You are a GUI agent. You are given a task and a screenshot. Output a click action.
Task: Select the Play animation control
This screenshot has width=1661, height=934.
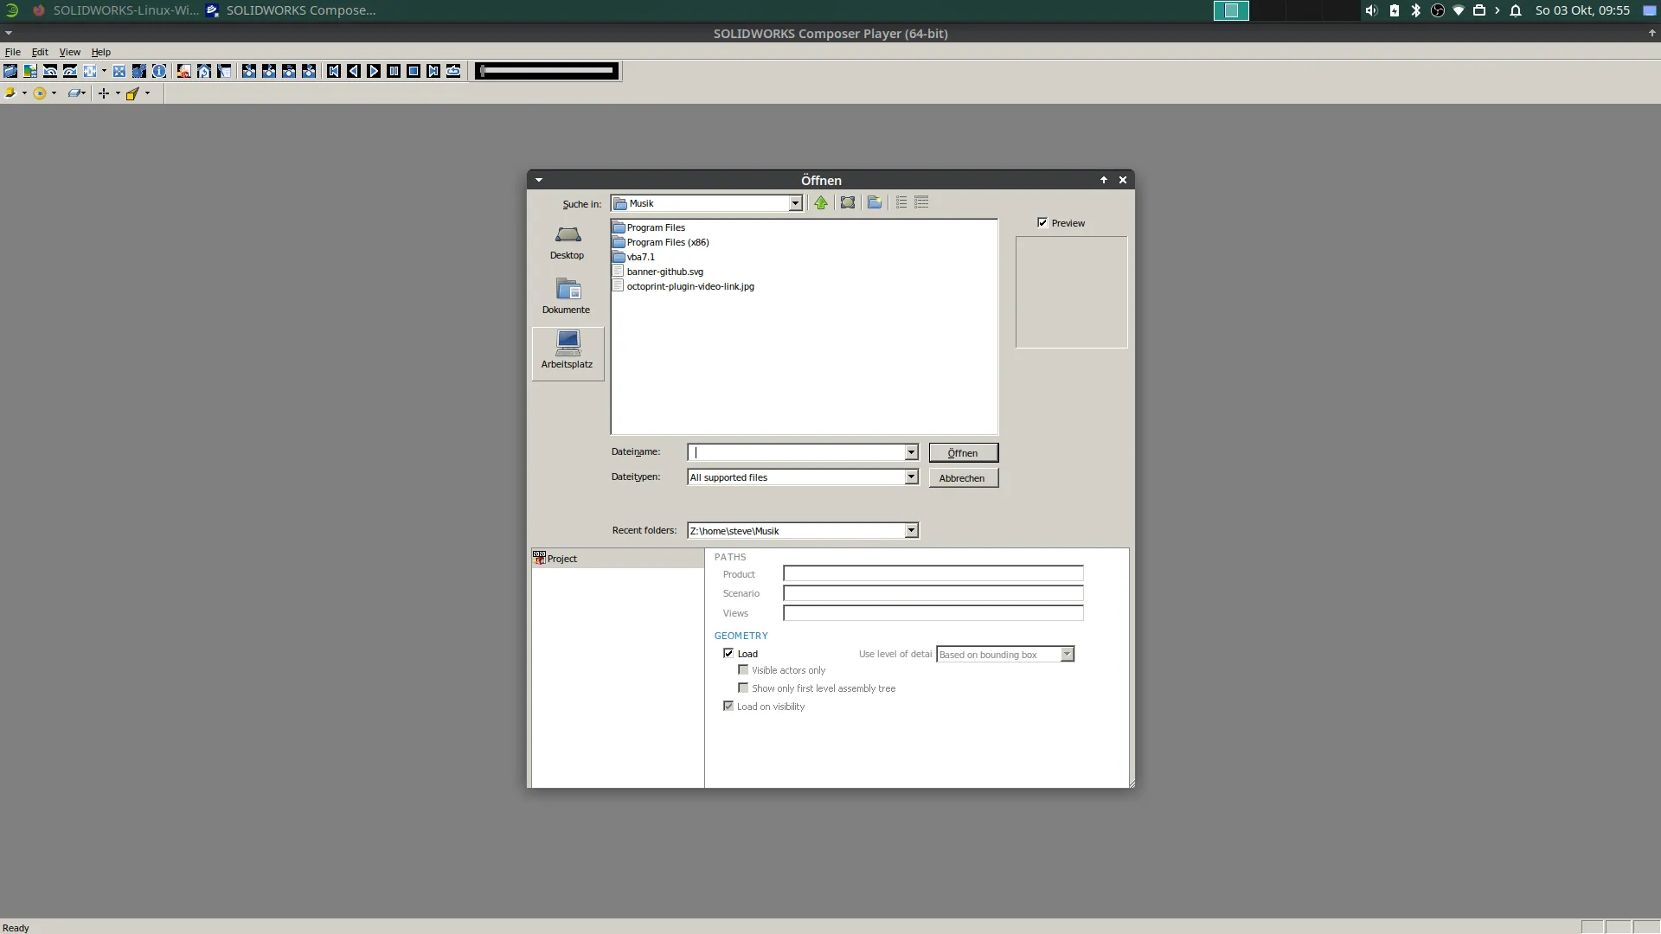pos(374,71)
